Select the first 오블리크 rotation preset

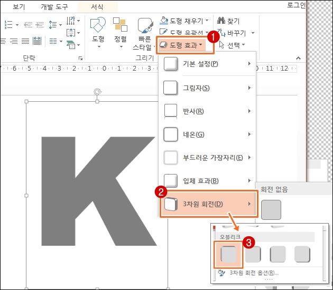click(228, 254)
